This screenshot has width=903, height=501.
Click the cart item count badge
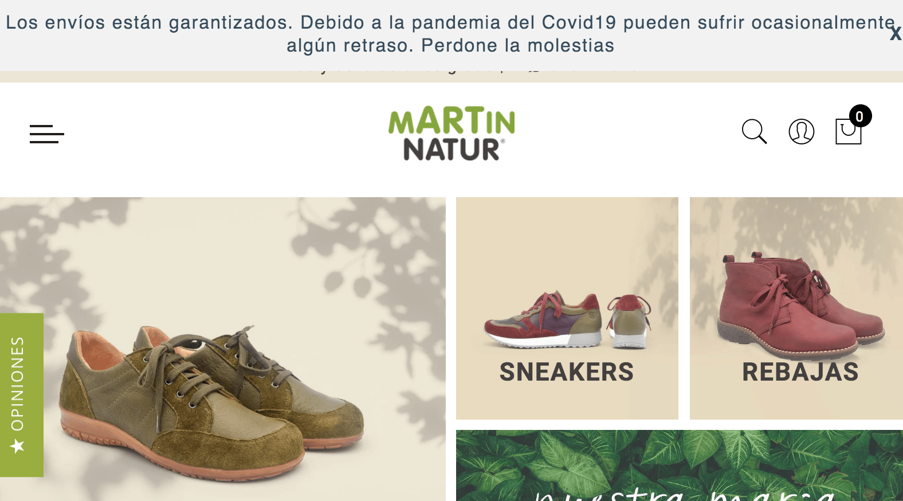tap(860, 116)
